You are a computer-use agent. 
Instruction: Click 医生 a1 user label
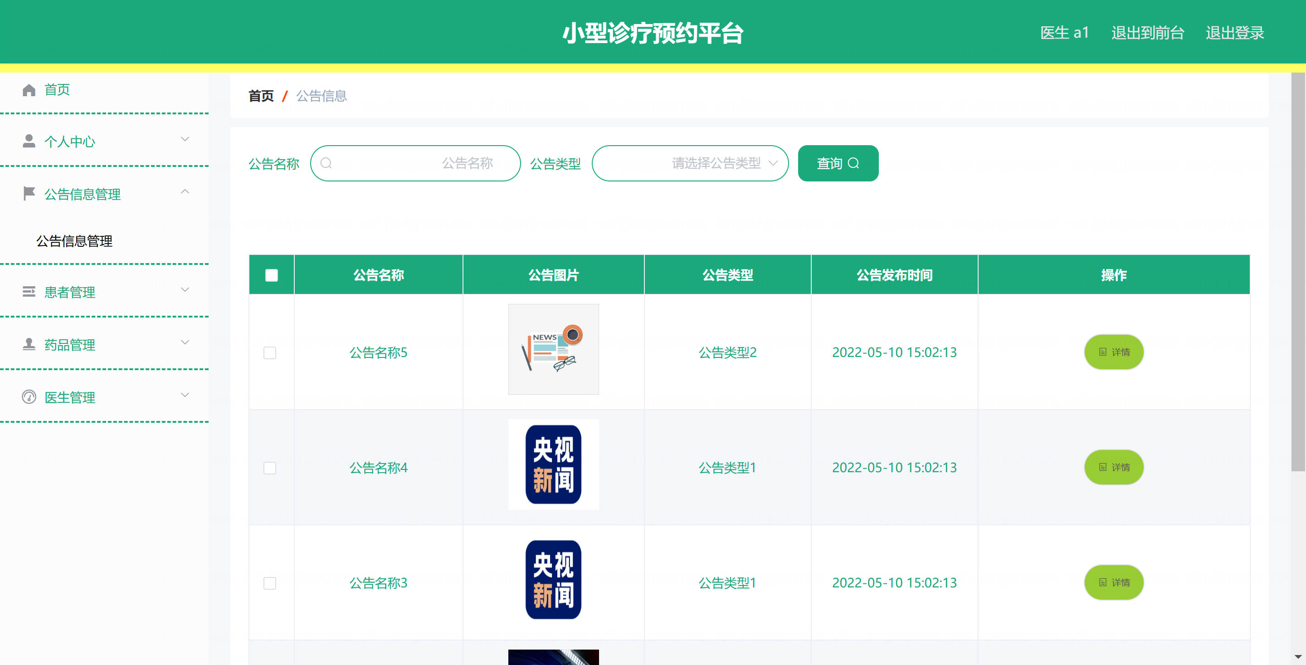click(x=1064, y=33)
